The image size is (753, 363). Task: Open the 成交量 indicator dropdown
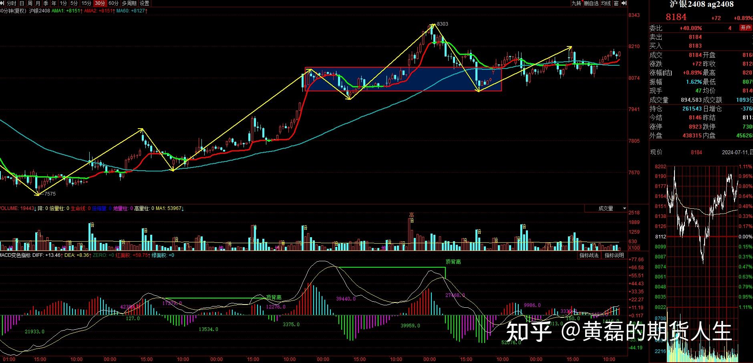606,208
